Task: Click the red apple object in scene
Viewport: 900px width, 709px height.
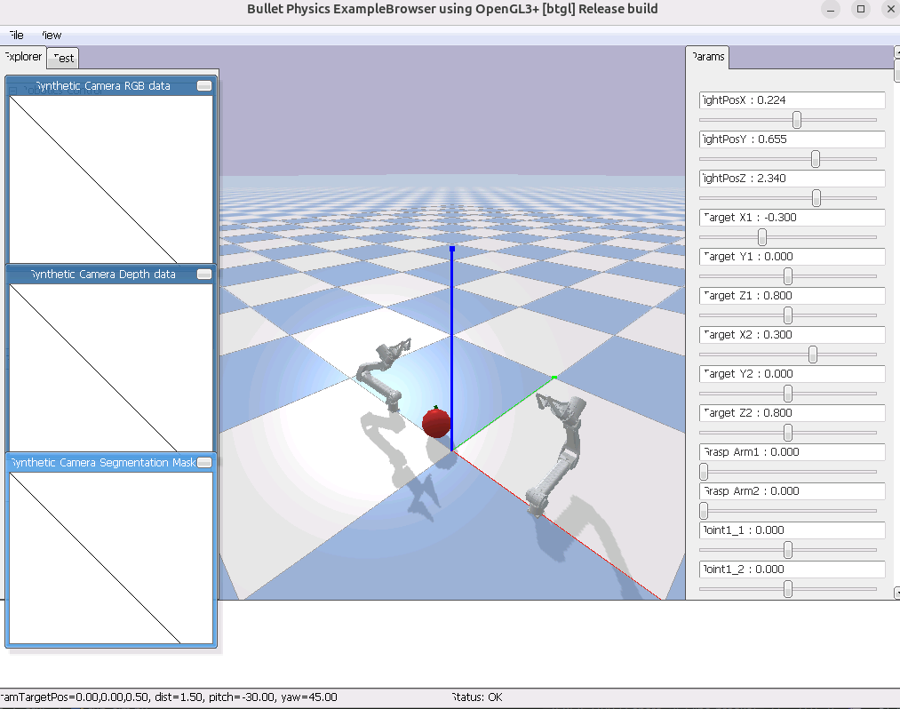Action: tap(436, 423)
